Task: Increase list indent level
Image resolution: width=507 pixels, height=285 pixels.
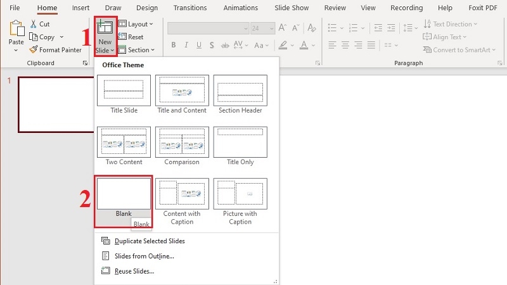Action: point(391,28)
